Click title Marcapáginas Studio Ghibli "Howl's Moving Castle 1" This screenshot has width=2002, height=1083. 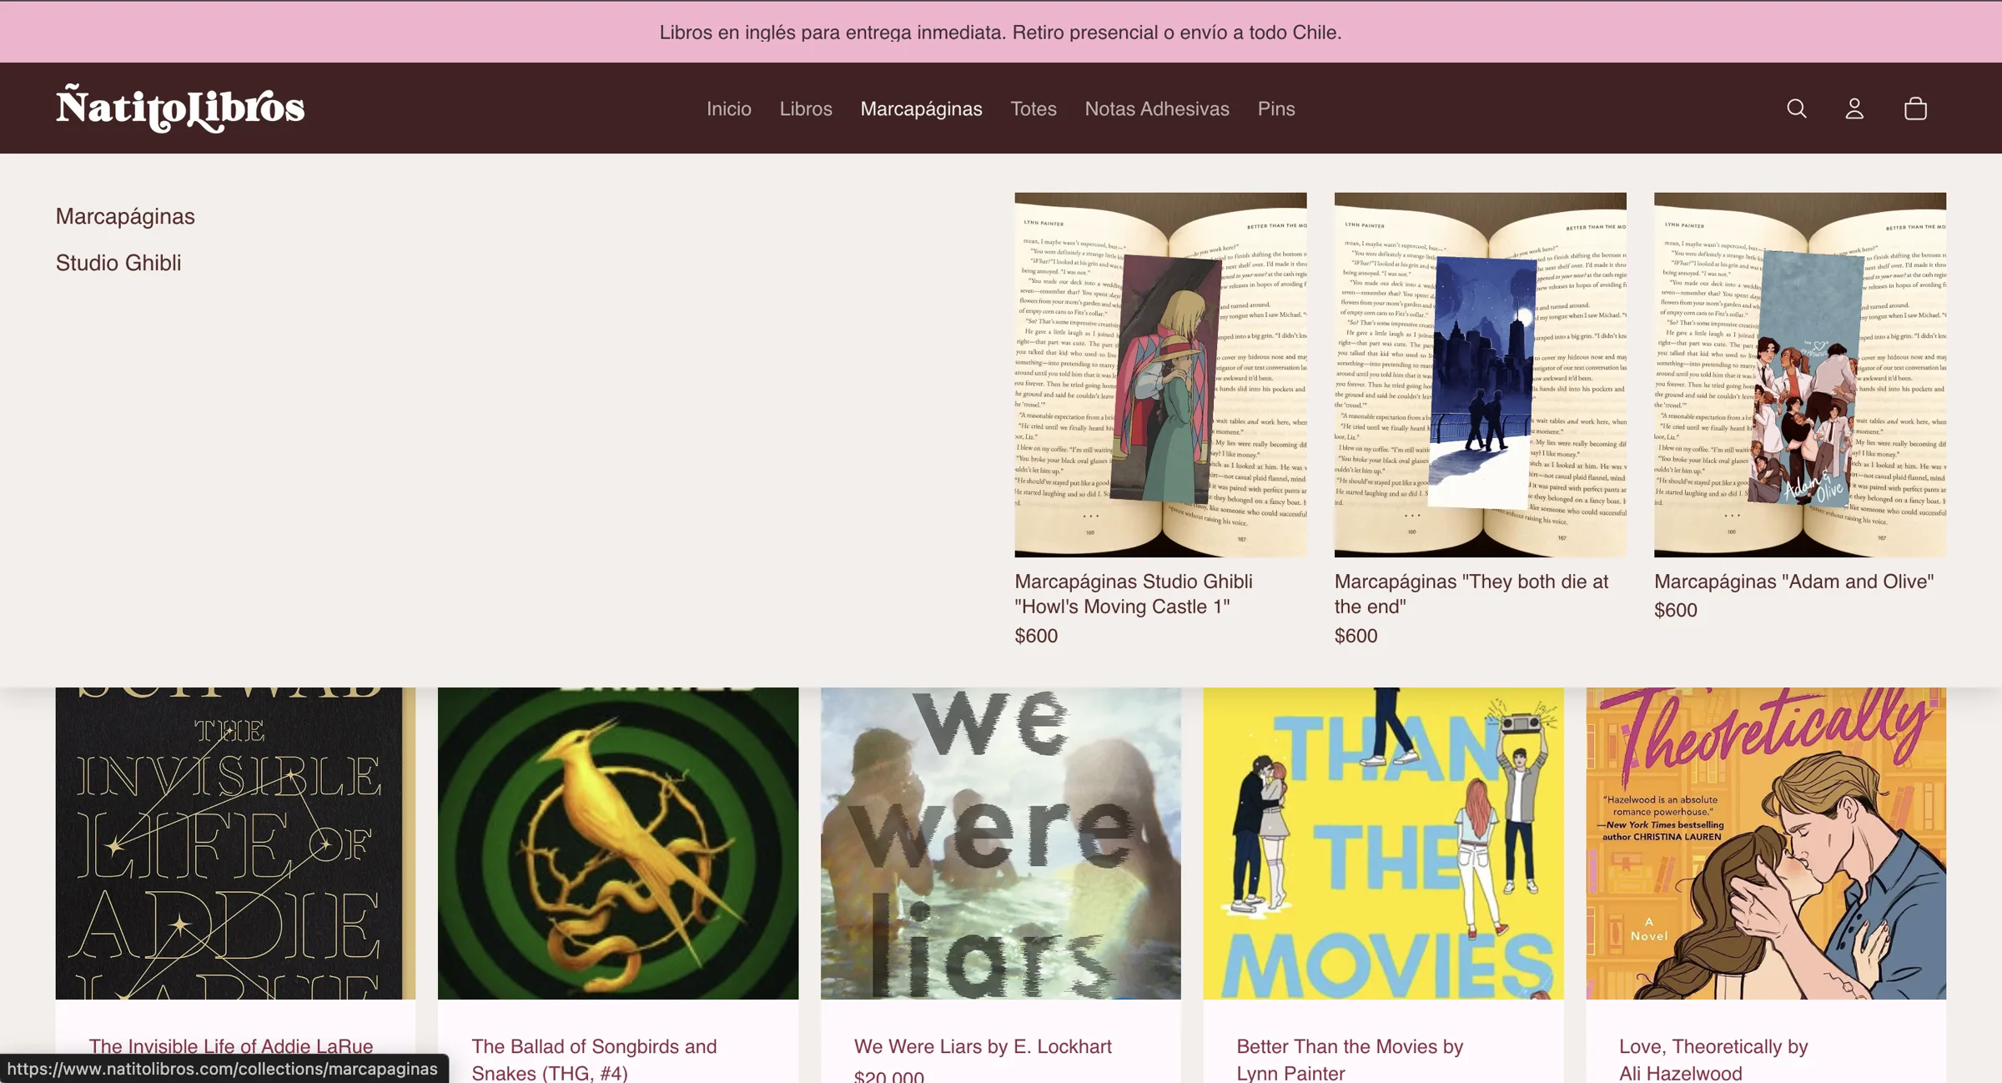tap(1134, 594)
